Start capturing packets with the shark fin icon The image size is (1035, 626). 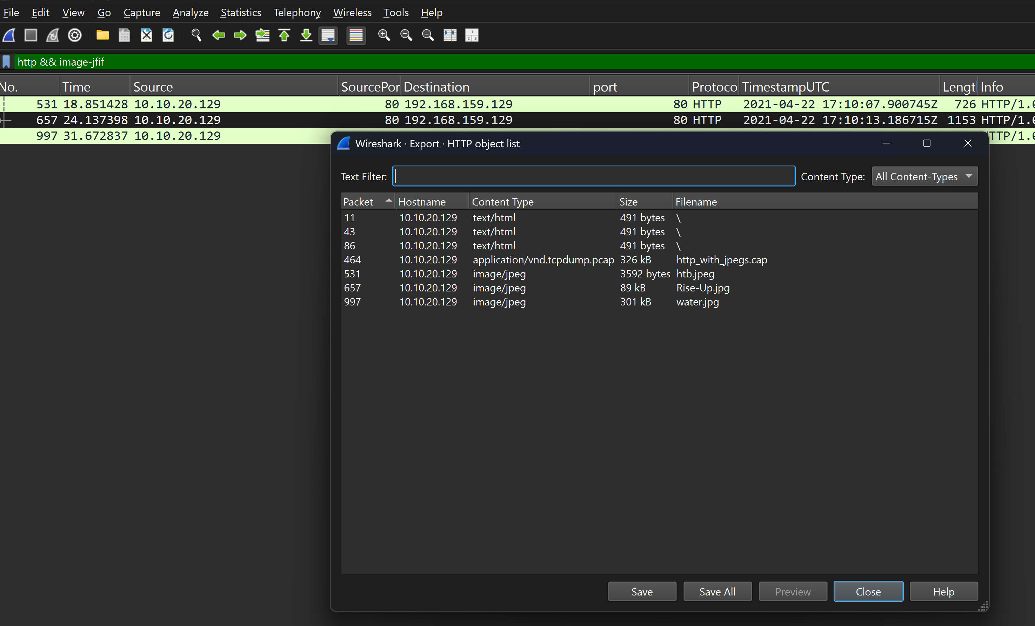9,35
